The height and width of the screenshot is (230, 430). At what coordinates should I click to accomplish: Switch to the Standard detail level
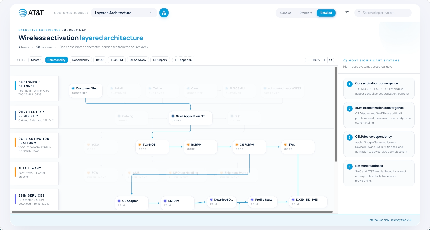(306, 13)
